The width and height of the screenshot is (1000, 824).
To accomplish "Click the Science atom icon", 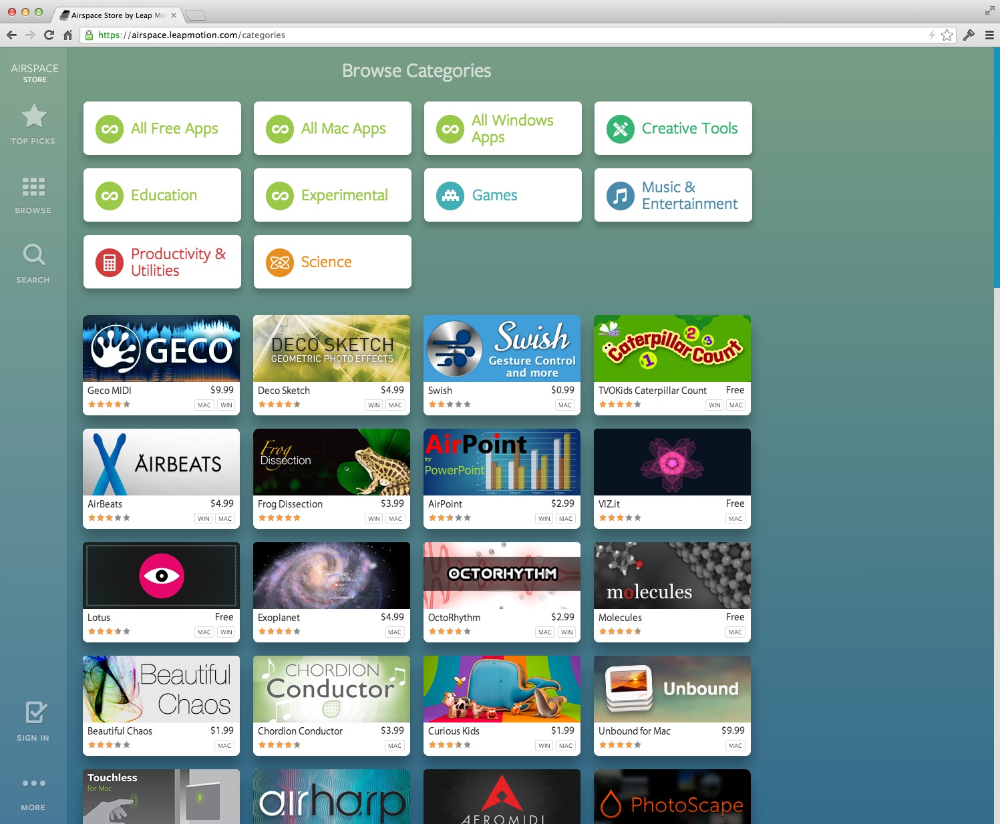I will point(280,262).
